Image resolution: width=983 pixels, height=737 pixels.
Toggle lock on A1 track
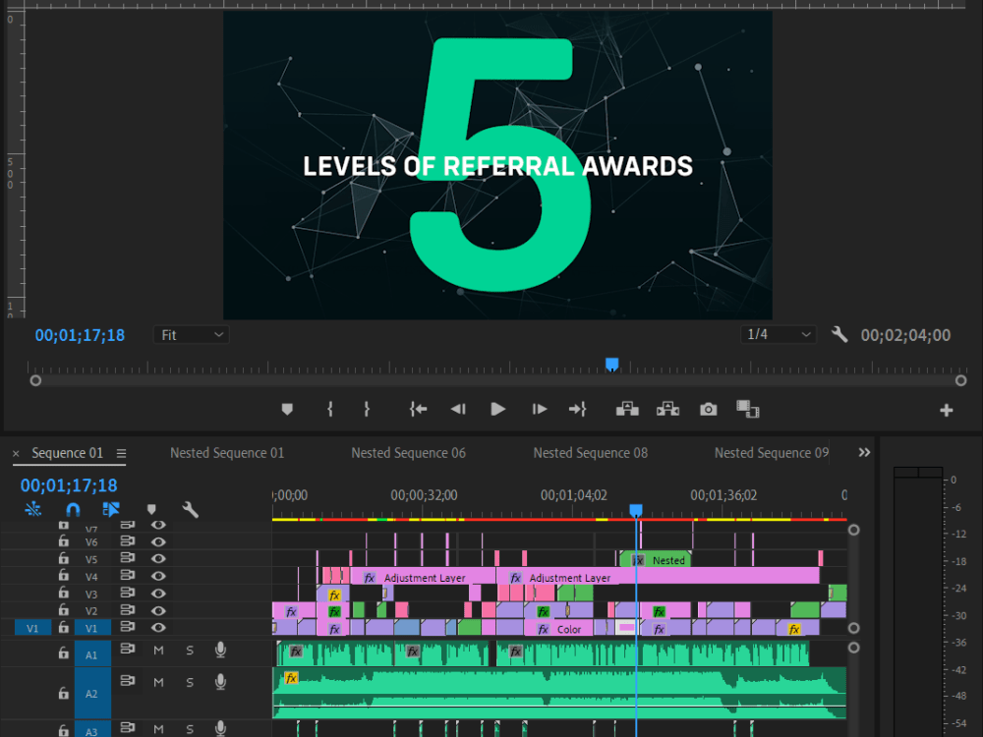[x=63, y=653]
